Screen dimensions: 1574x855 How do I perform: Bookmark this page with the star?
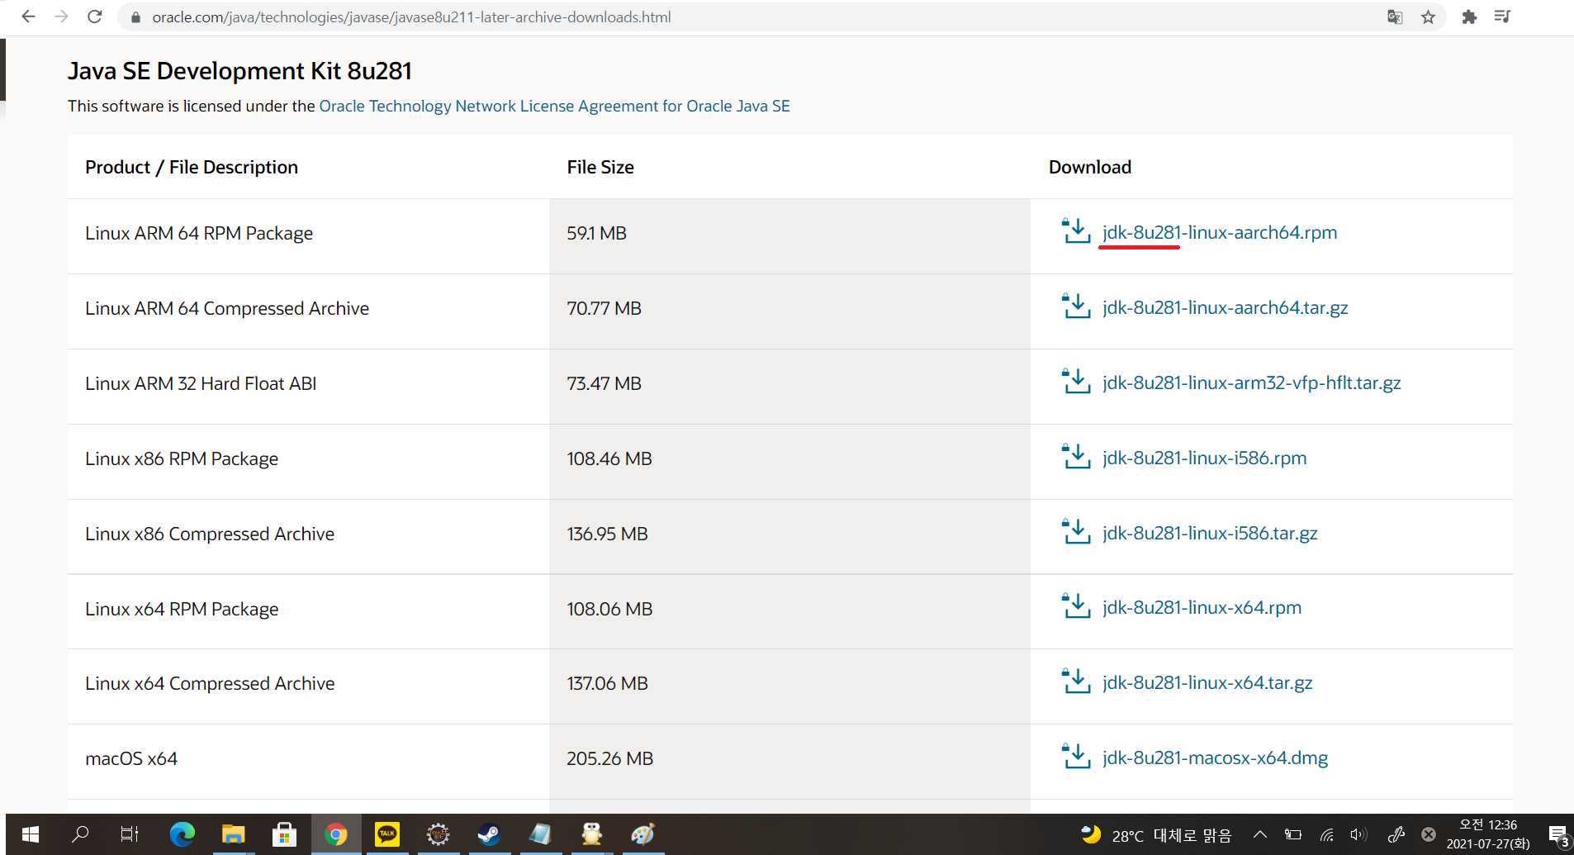[x=1428, y=17]
